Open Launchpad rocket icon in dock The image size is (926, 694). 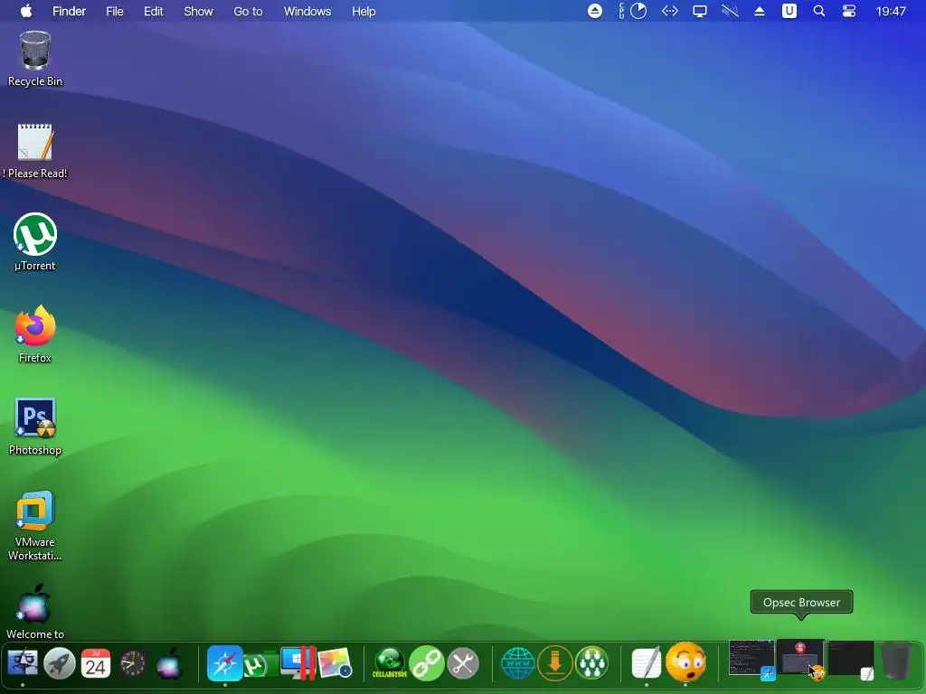[59, 663]
